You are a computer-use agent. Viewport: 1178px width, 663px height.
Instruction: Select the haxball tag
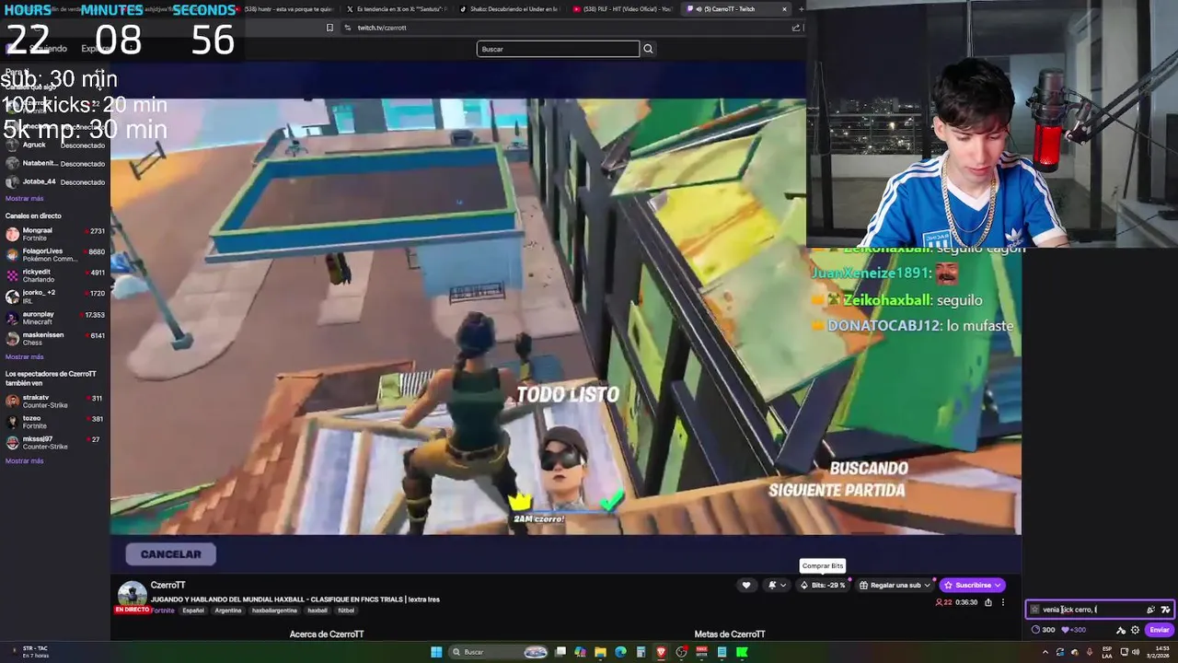coord(318,611)
